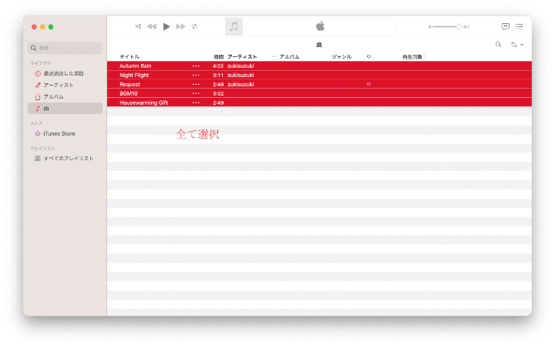Click the Apple logo in display
Screen dimensions: 555x346
(x=321, y=26)
